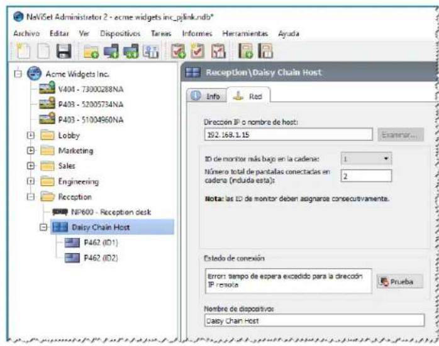Open the Archivo menu
439x346 pixels.
[26, 33]
